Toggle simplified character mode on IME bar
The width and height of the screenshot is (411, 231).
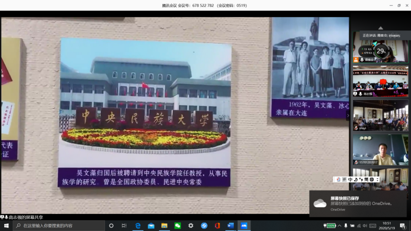(x=367, y=180)
